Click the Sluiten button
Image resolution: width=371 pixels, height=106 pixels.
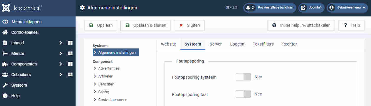pos(189,25)
